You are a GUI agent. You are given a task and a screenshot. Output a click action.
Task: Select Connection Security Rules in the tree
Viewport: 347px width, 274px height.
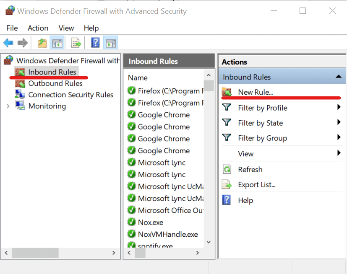point(70,94)
